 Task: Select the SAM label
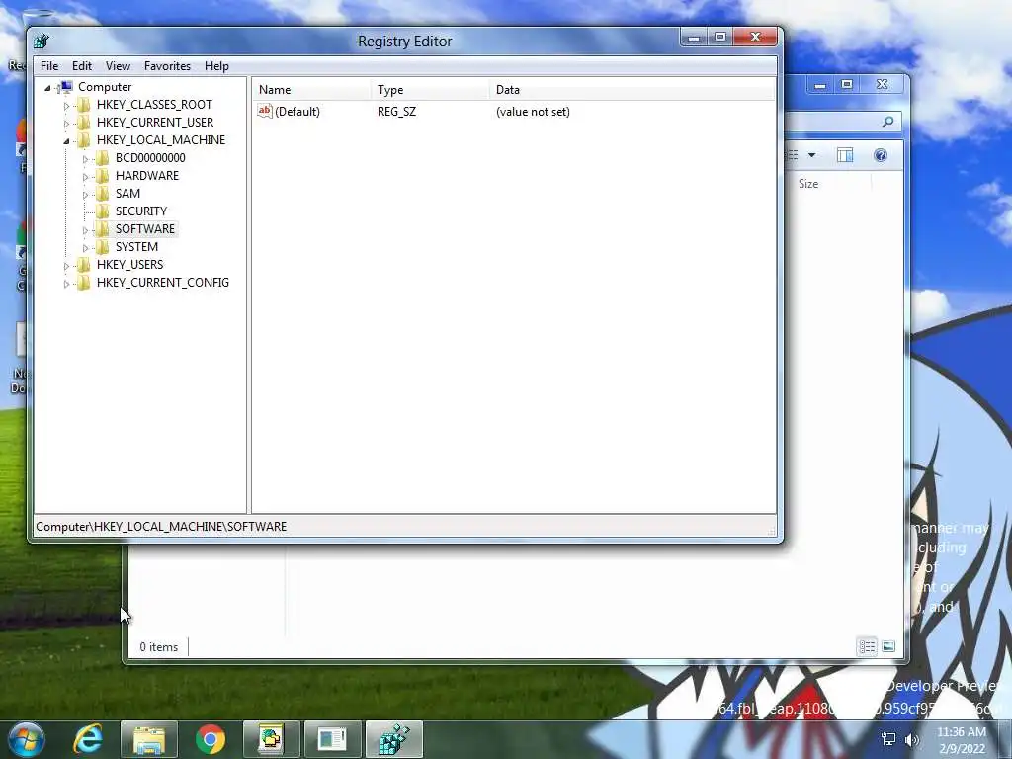[127, 193]
